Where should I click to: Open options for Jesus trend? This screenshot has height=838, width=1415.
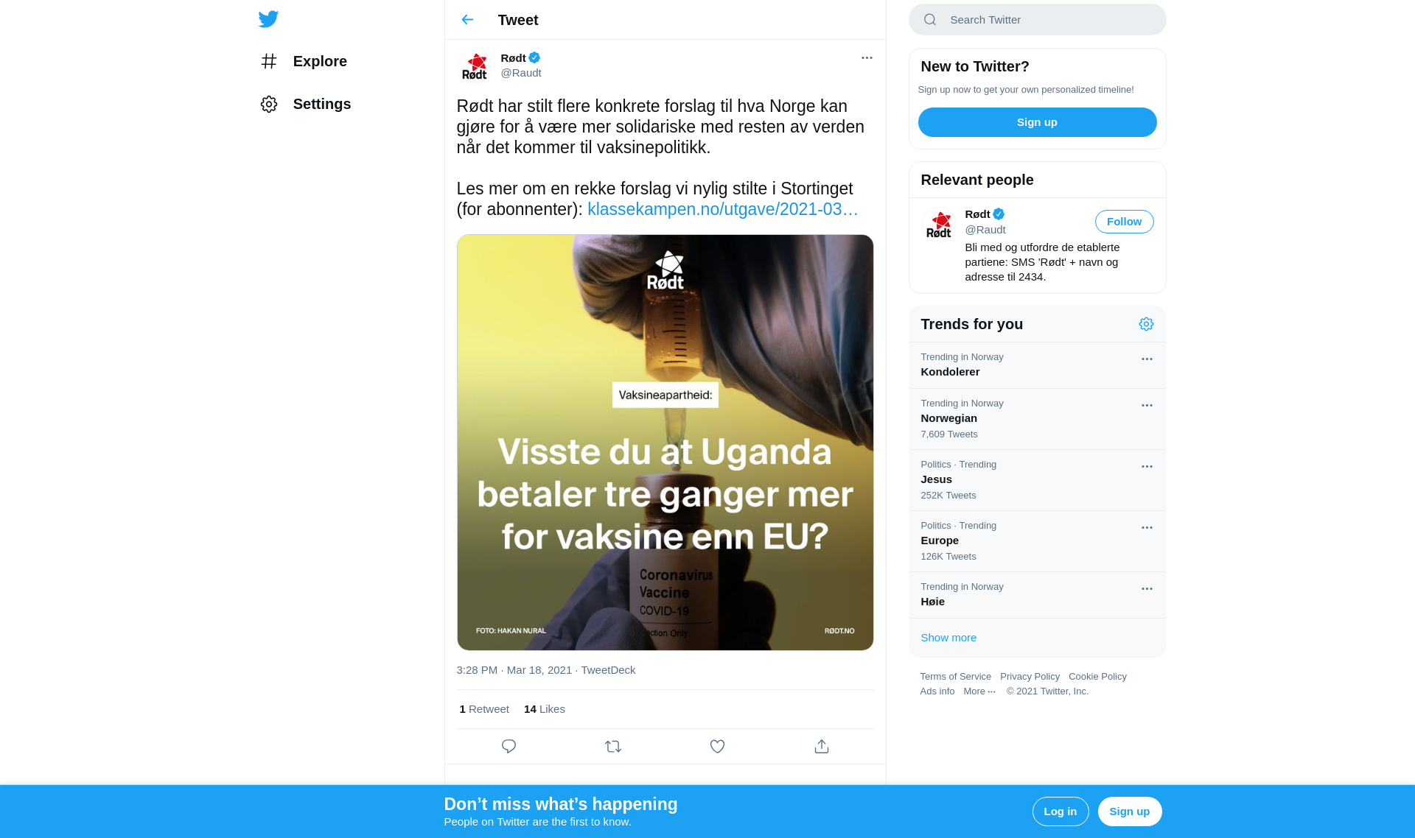(x=1147, y=467)
